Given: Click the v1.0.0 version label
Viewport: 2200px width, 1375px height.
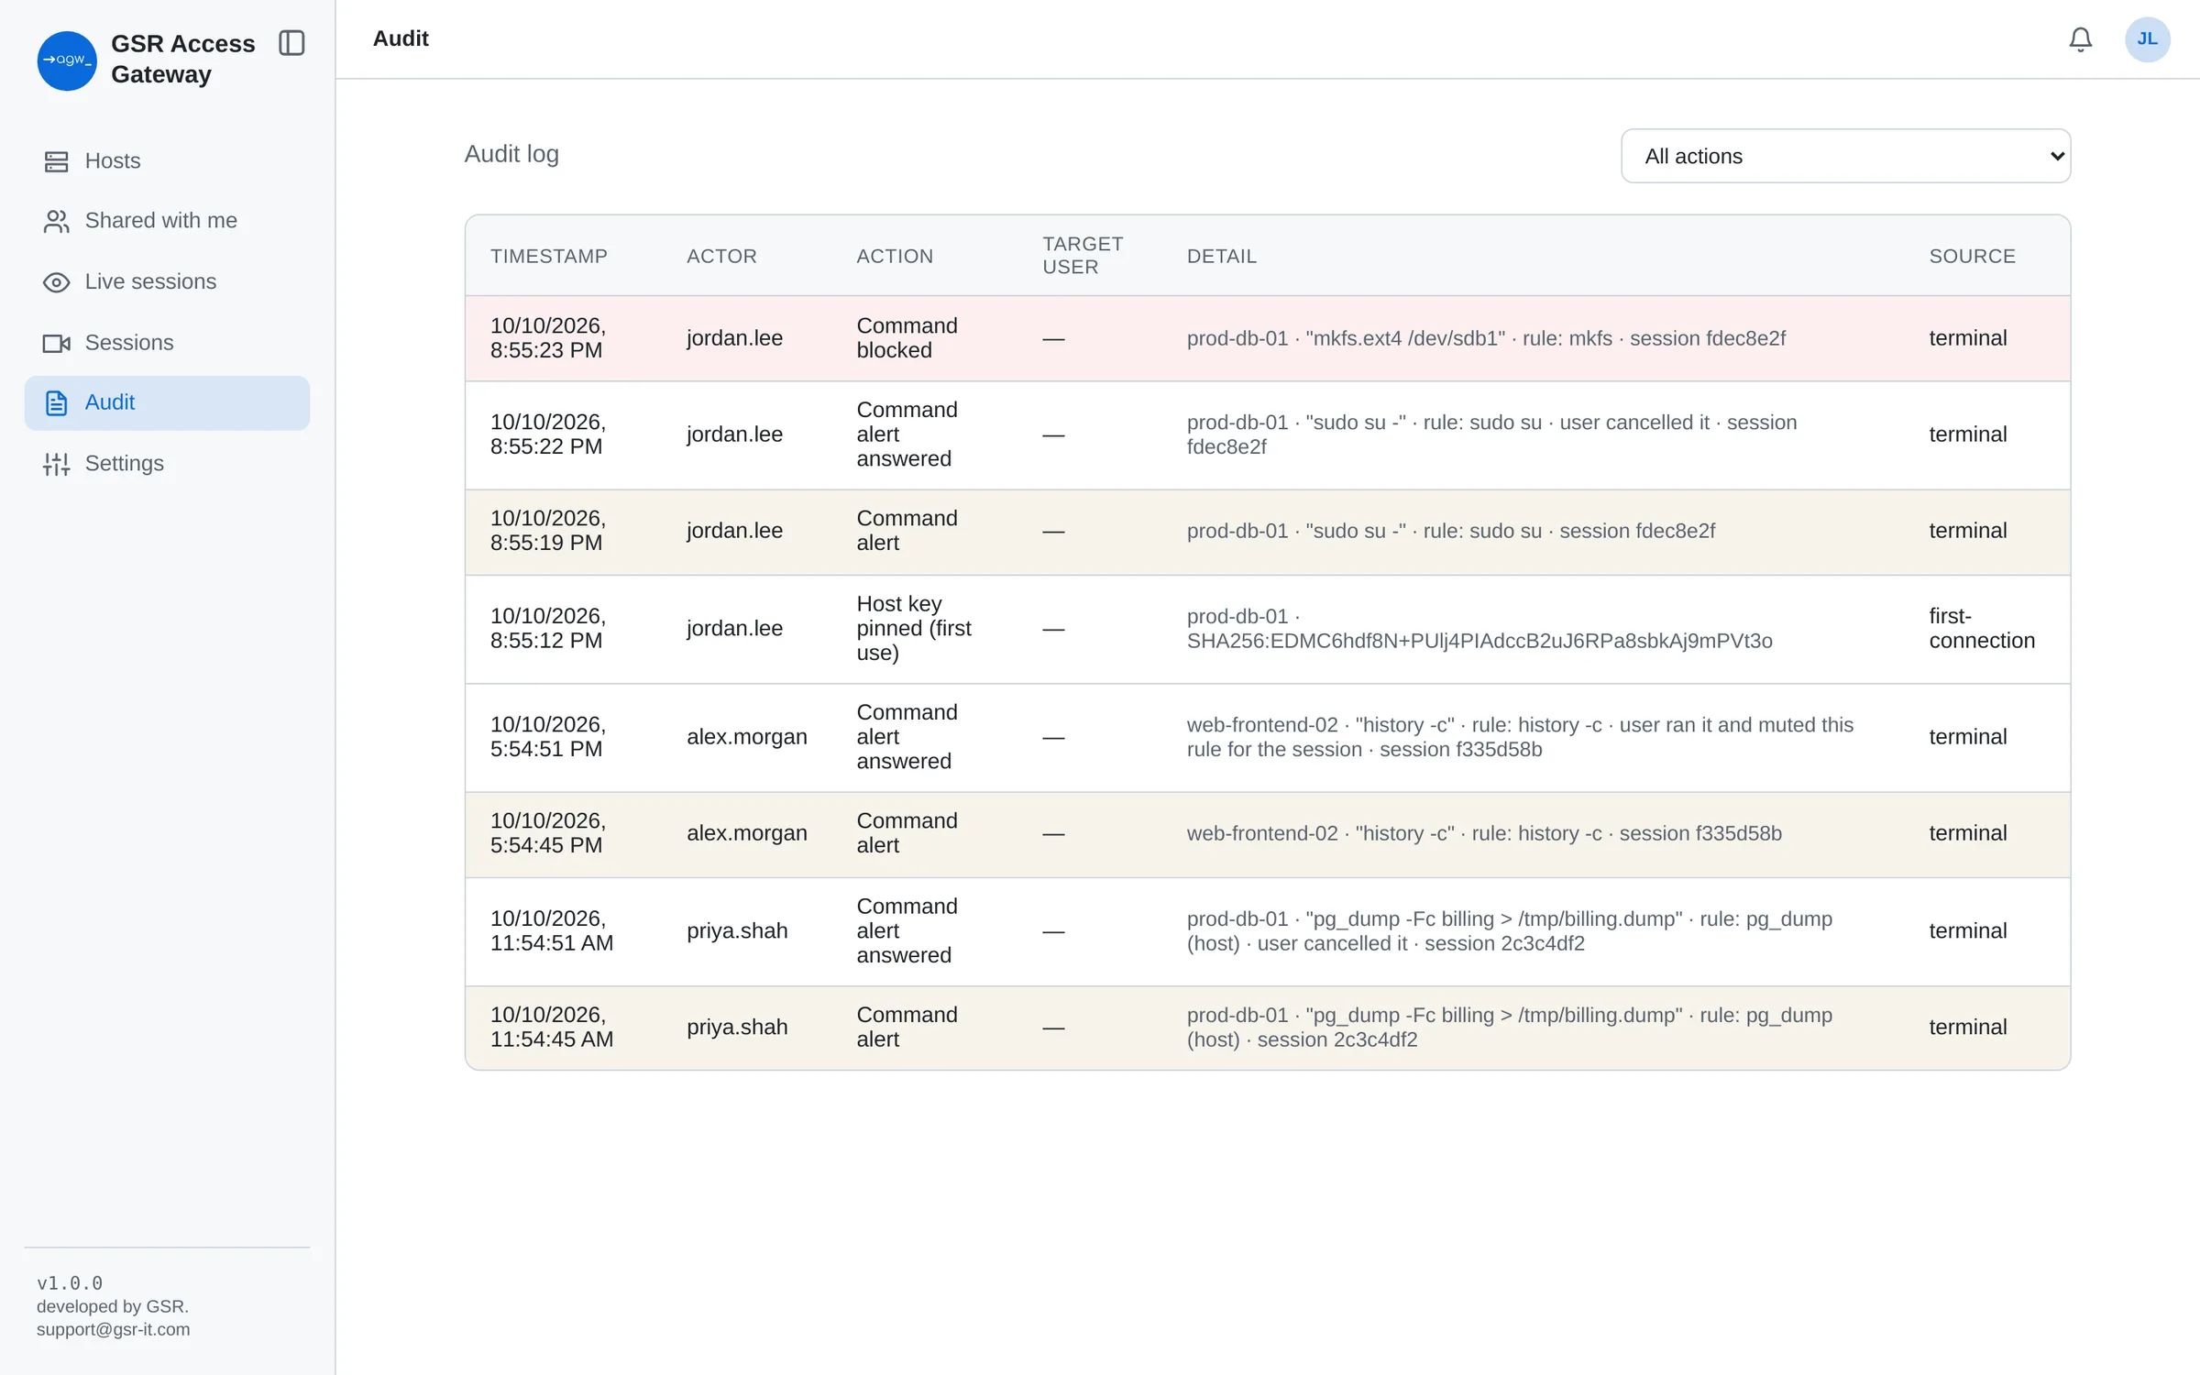Looking at the screenshot, I should [70, 1282].
